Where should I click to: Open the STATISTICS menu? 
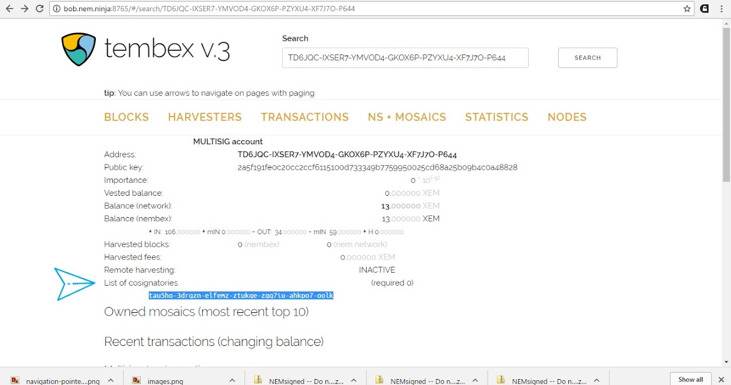coord(497,117)
